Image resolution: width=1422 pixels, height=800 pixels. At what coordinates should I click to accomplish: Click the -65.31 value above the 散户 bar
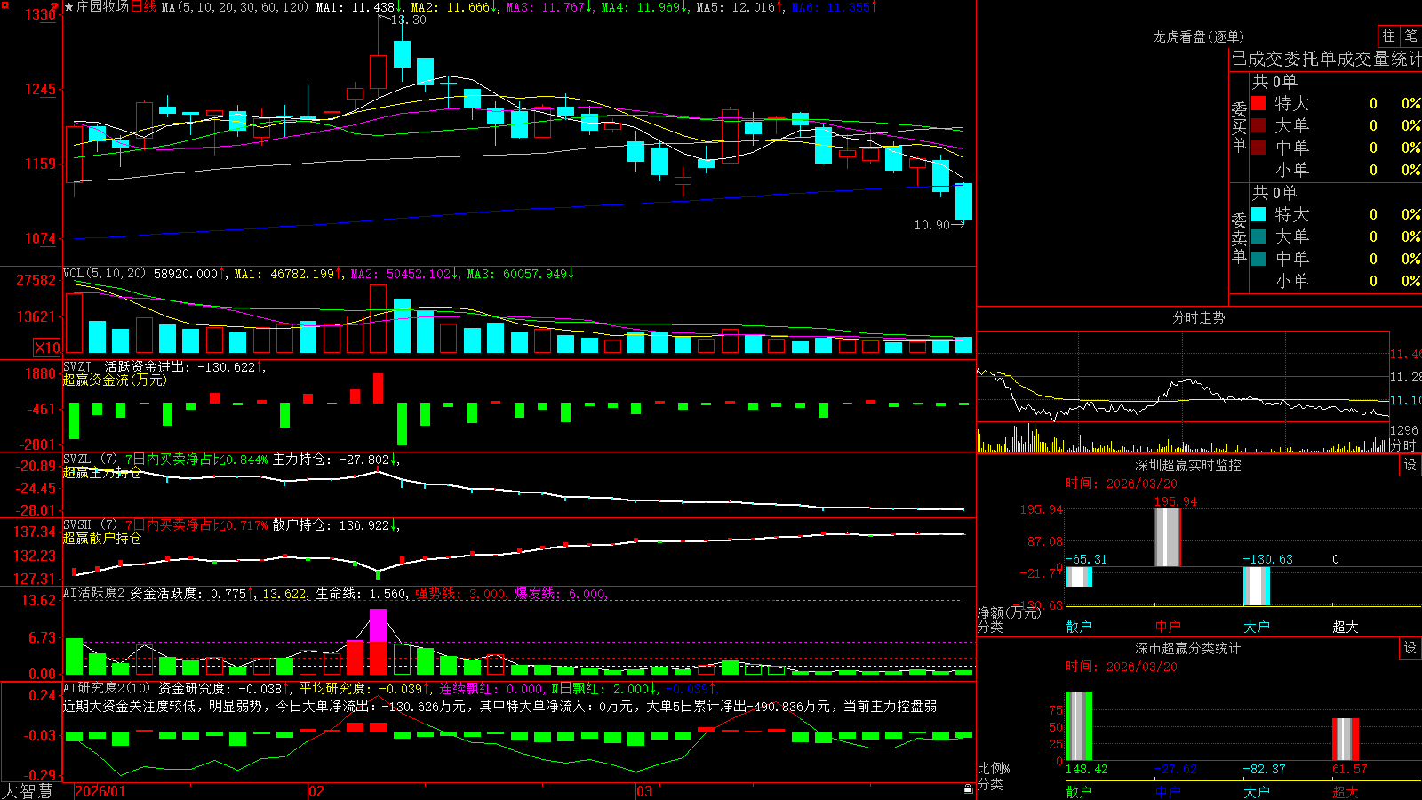tap(1086, 559)
